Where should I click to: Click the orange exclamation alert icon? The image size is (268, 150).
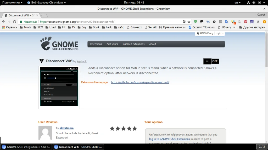tap(264, 22)
